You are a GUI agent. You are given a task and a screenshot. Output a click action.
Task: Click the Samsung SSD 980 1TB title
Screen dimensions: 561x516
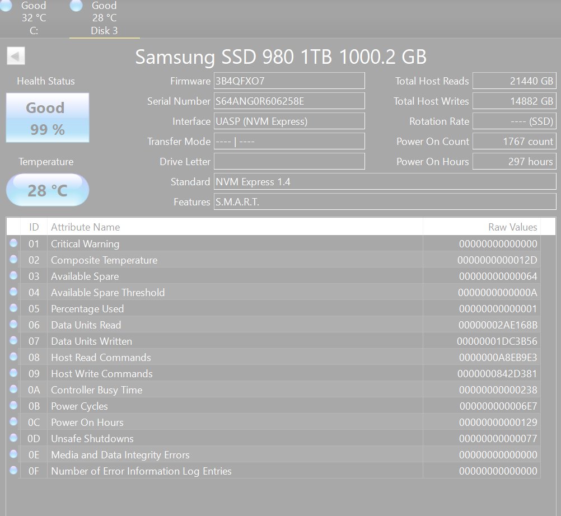coord(281,57)
